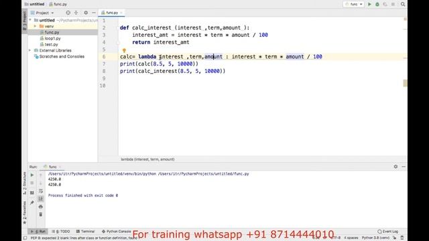The image size is (429, 241).
Task: Toggle soft-wrap in Run console
Action: tap(40, 191)
